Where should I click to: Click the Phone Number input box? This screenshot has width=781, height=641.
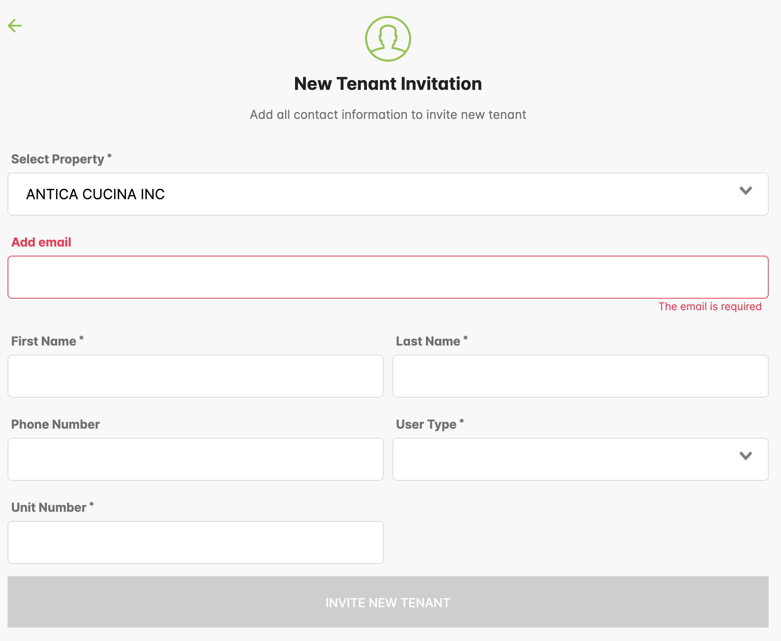tap(195, 459)
